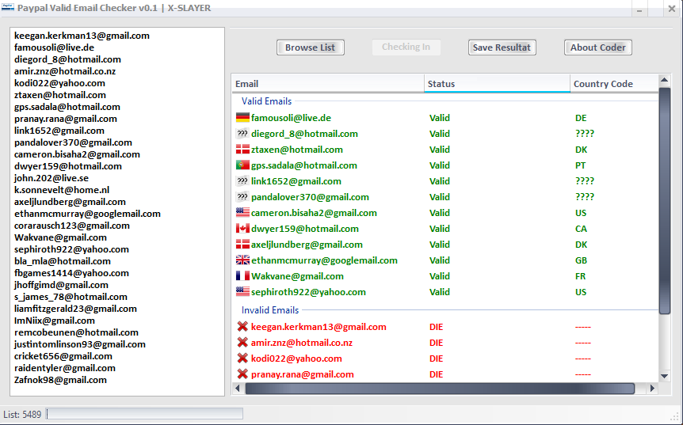Click the vertical scrollbar thumb in results
The height and width of the screenshot is (425, 683).
pos(664,200)
